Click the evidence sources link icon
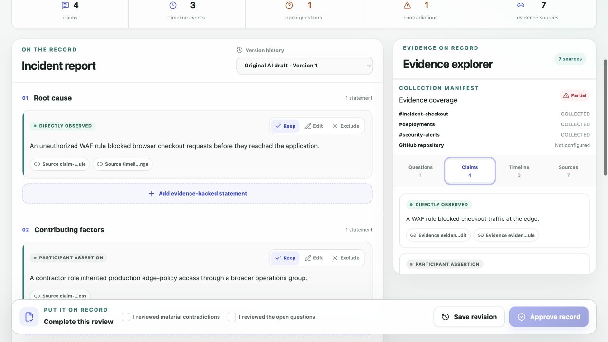The height and width of the screenshot is (342, 608). [x=521, y=5]
